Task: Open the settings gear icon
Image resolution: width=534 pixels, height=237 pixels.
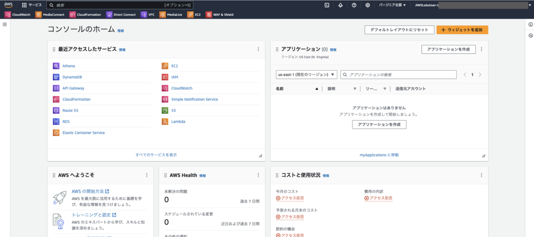Action: point(368,5)
